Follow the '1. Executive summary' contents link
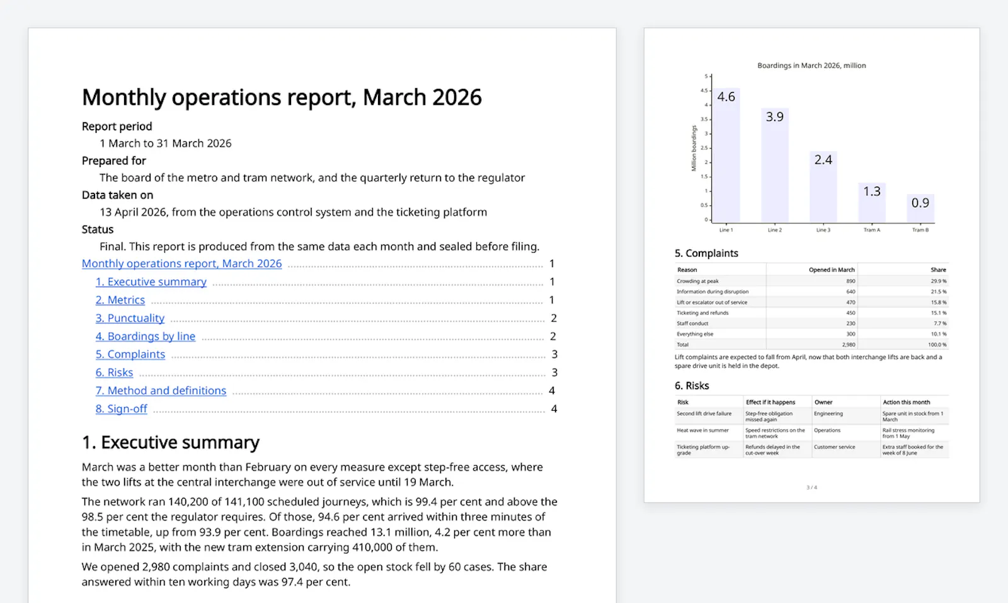This screenshot has height=603, width=1008. [x=151, y=282]
